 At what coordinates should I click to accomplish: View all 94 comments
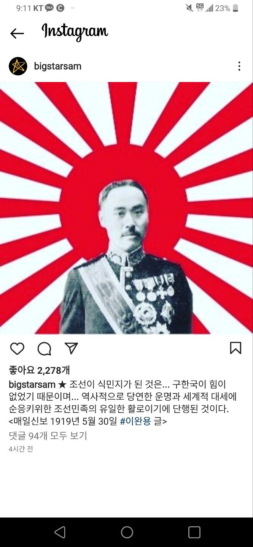pyautogui.click(x=48, y=435)
